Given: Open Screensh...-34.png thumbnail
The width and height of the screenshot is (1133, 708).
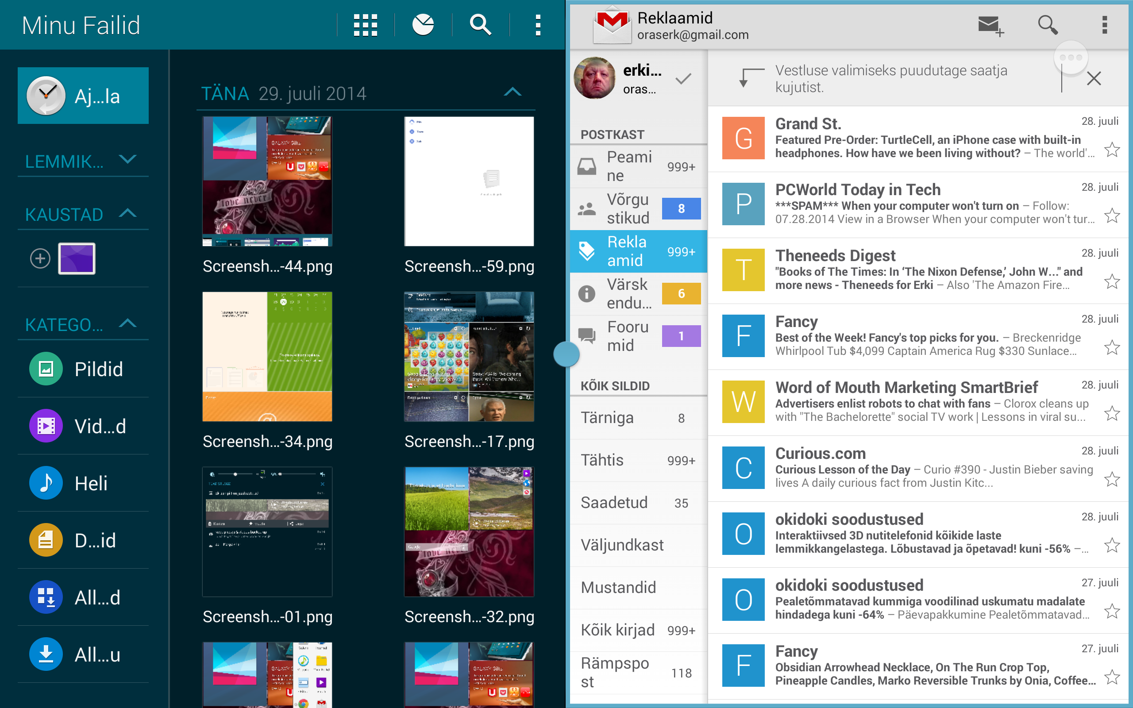Looking at the screenshot, I should pos(267,356).
